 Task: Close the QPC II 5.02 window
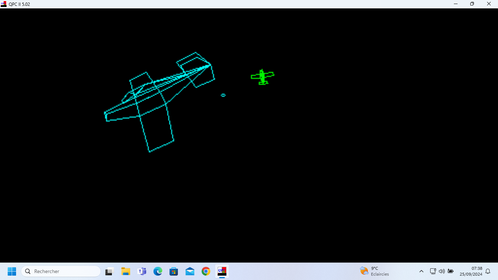click(x=489, y=4)
